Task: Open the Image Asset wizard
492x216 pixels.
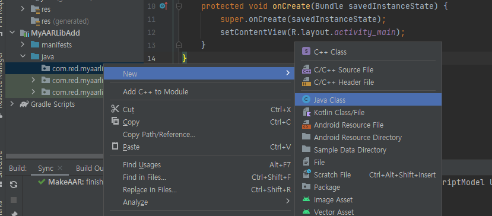Action: coord(369,199)
